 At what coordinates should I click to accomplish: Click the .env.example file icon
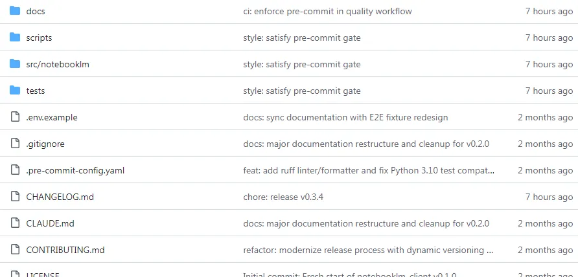(16, 117)
